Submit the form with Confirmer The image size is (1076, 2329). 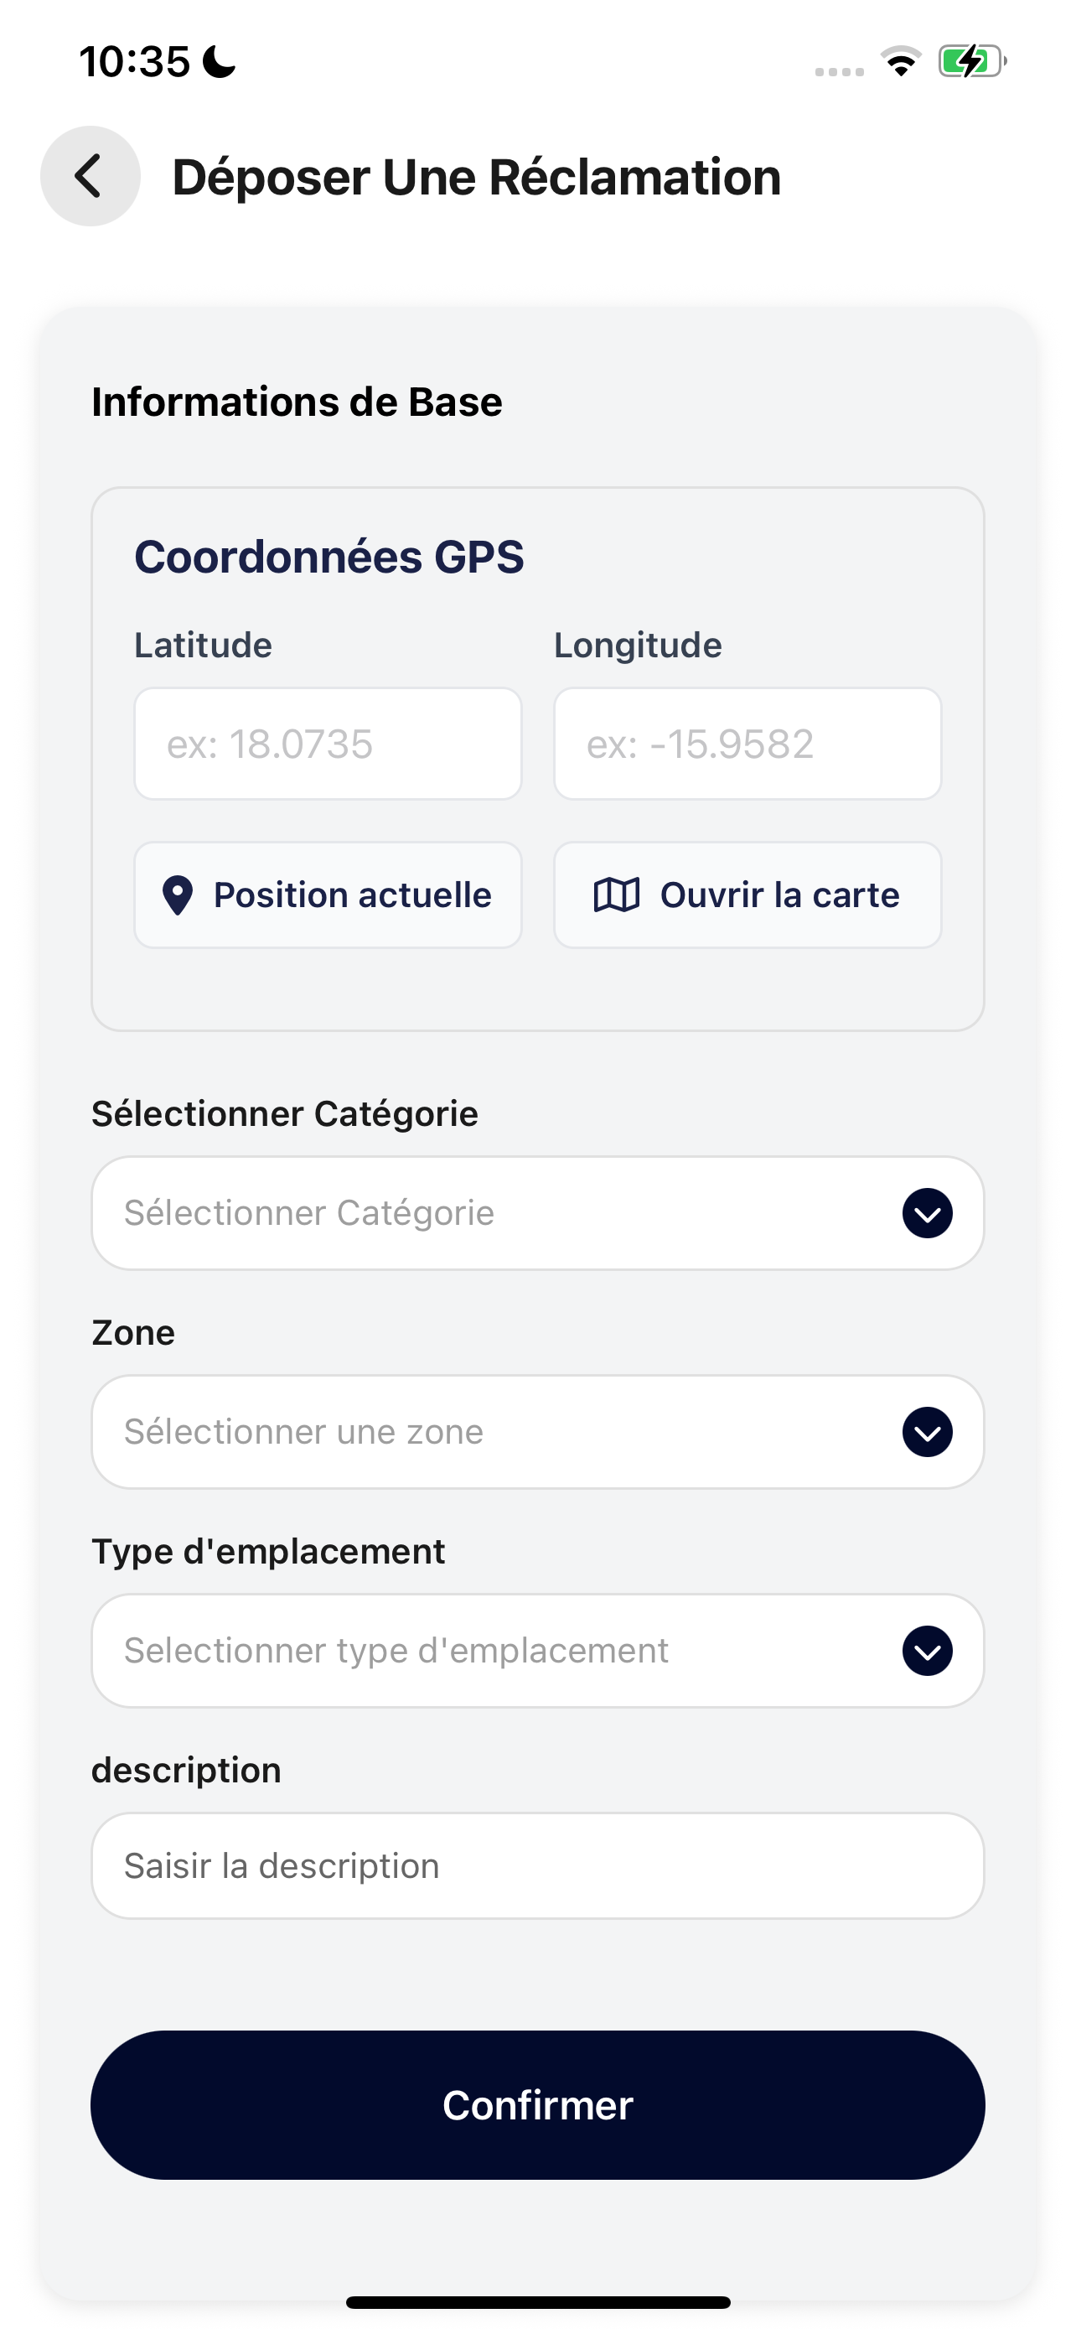[537, 2106]
